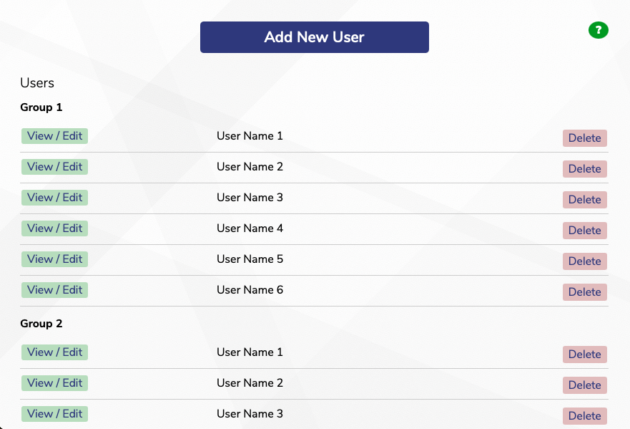Open View / Edit for Group 2 User Name 1
630x429 pixels.
pos(55,352)
